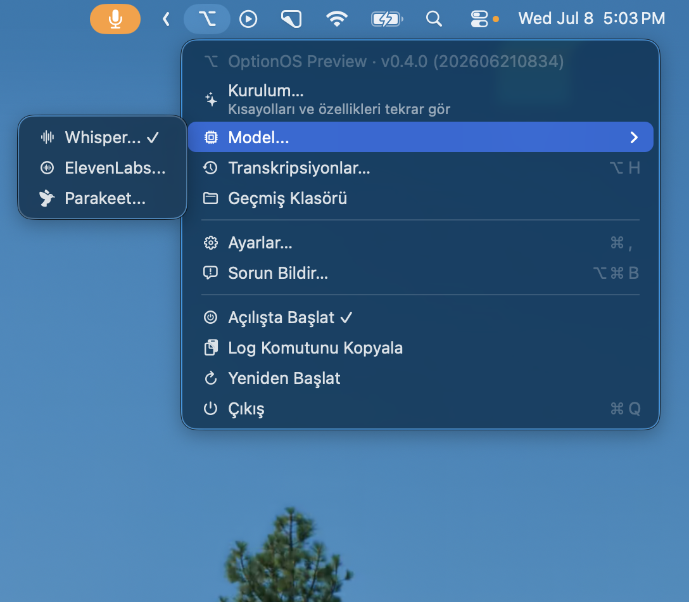This screenshot has height=602, width=689.
Task: Click the battery charging icon
Action: coord(387,20)
